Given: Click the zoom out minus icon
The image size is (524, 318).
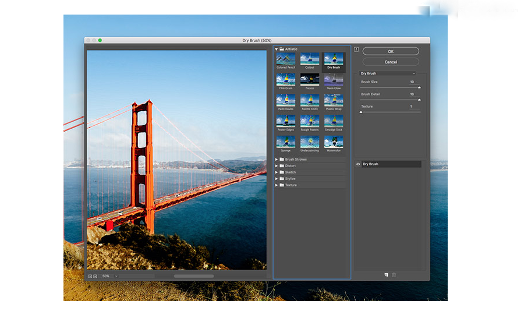Looking at the screenshot, I should tap(90, 275).
